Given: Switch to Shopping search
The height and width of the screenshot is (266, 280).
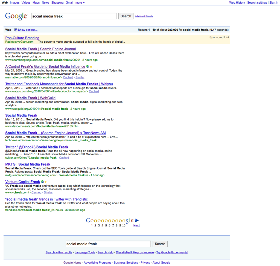Looking at the screenshot, I should click(x=57, y=3).
